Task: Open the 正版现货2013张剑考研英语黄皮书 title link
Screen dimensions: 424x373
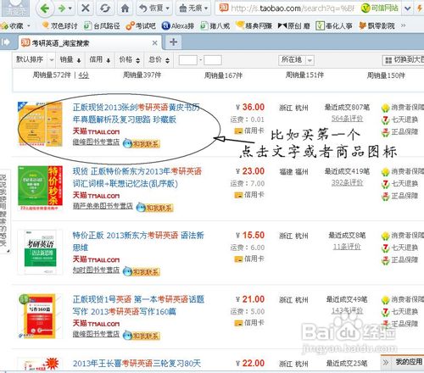Action: click(137, 114)
